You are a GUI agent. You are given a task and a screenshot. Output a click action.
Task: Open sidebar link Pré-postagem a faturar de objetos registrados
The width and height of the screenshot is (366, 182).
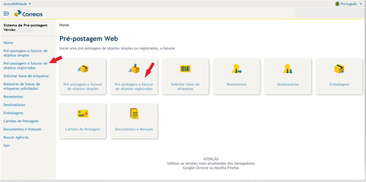[25, 66]
